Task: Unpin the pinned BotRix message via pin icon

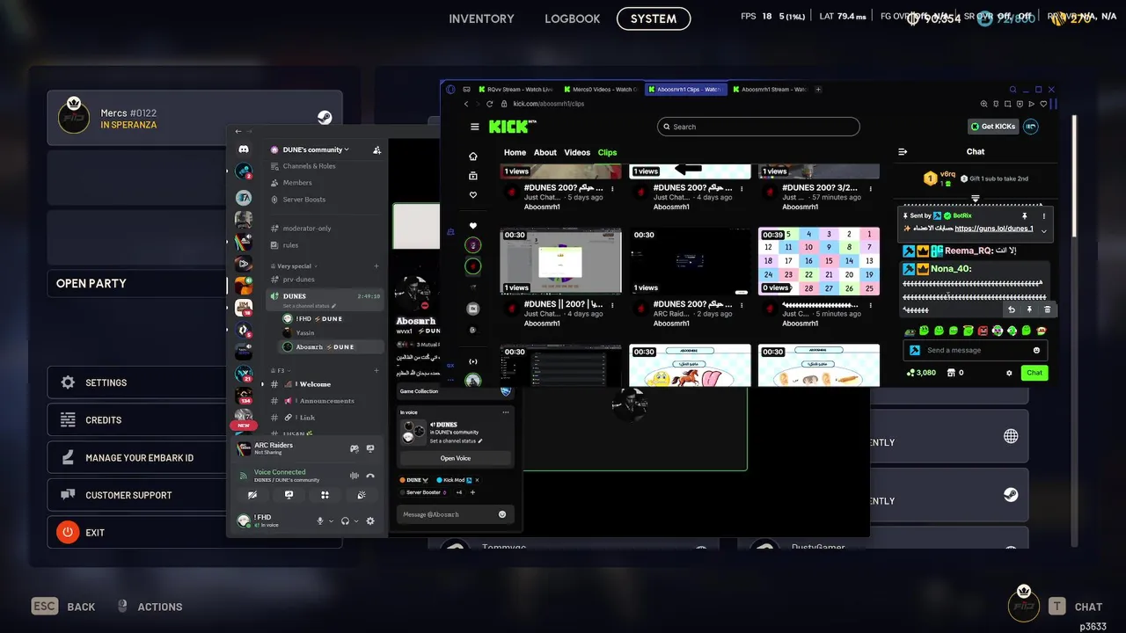Action: [1024, 215]
